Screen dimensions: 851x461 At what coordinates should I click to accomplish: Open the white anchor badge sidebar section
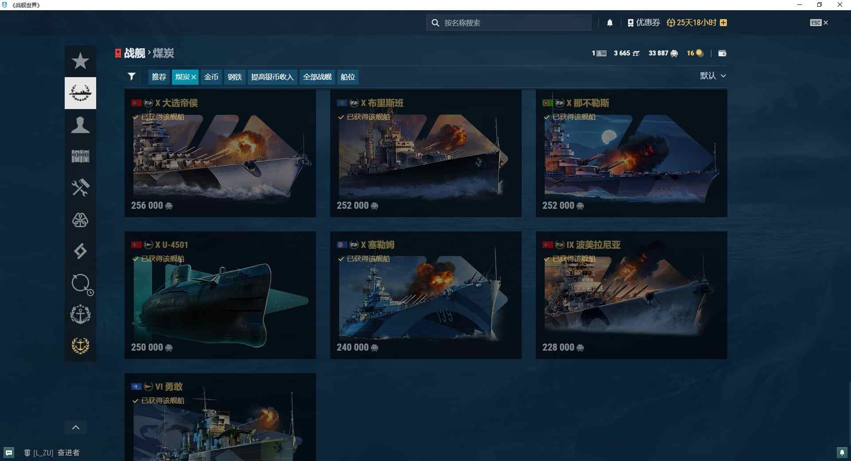pyautogui.click(x=80, y=315)
